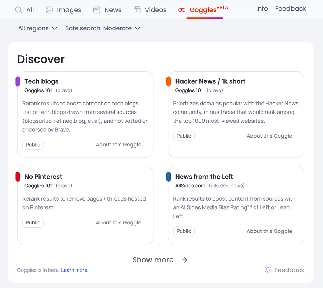Click the Discover heading
This screenshot has width=323, height=288.
click(x=41, y=59)
